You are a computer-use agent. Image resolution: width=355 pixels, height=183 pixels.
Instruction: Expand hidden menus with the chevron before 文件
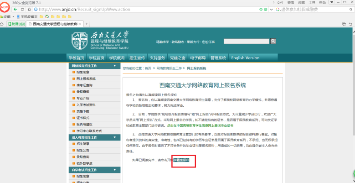tap(273, 2)
